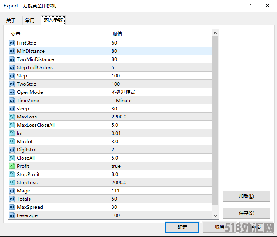Click the Magic row icon
The image size is (277, 237).
click(x=12, y=191)
